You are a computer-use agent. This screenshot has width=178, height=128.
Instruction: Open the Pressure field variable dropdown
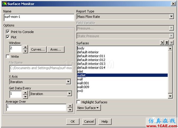pos(171,28)
